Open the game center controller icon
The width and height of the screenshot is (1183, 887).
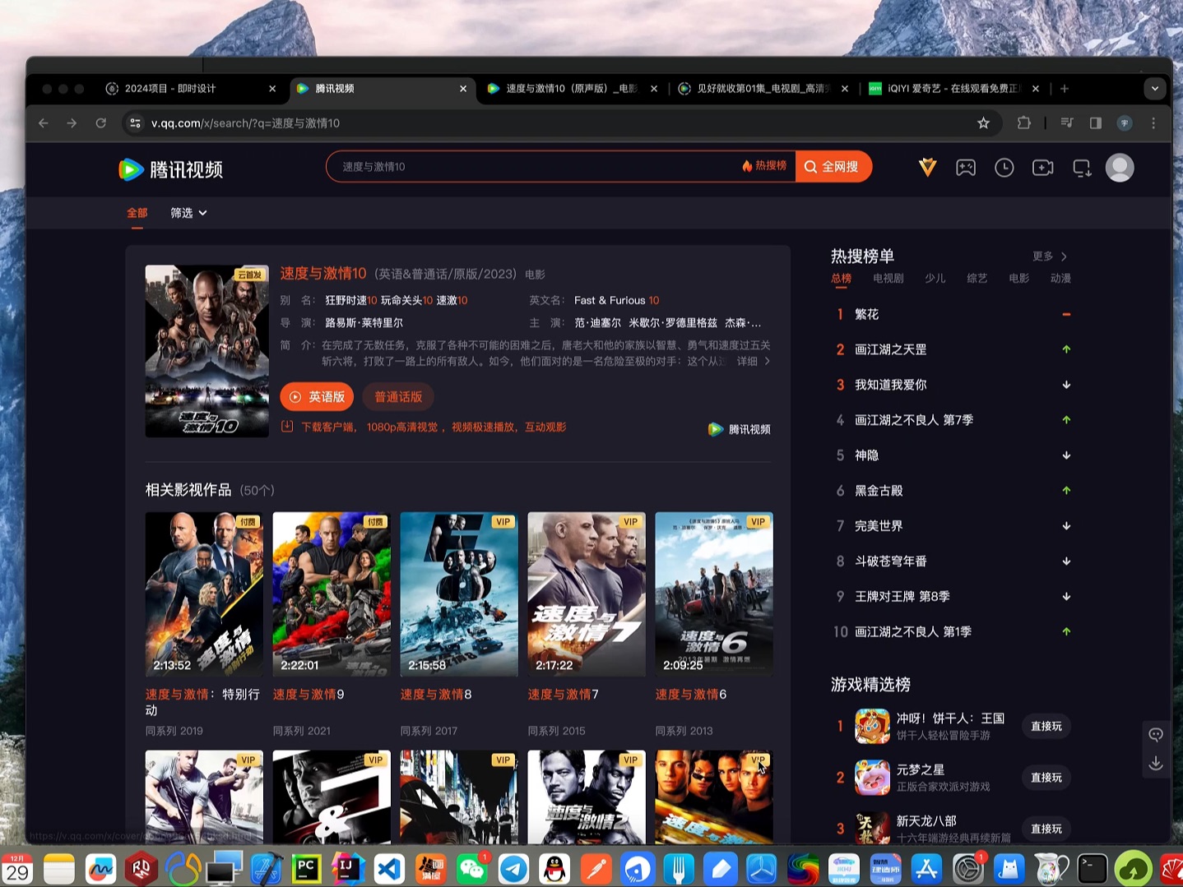tap(966, 168)
